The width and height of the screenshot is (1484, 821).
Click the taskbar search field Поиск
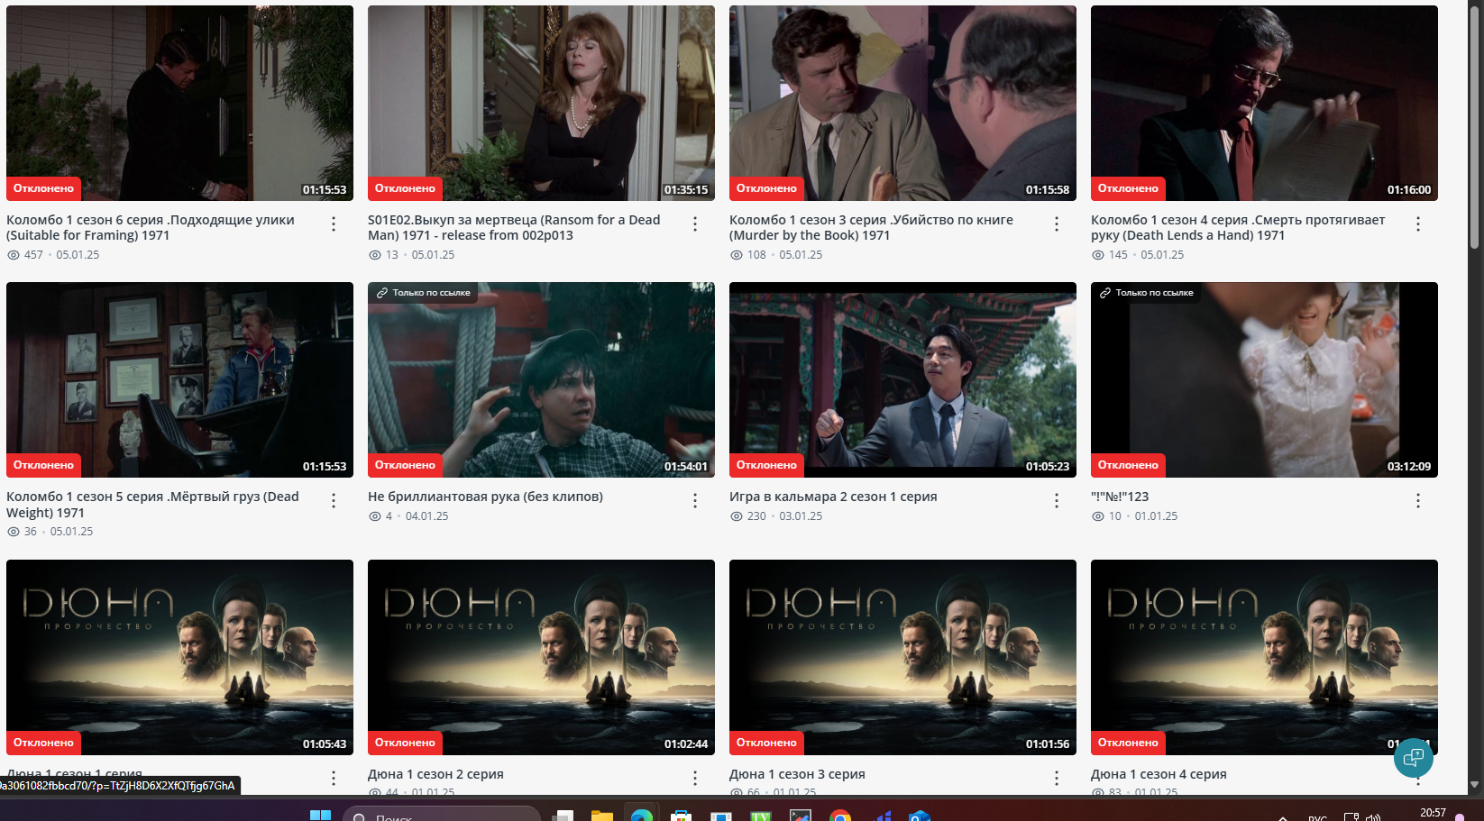pyautogui.click(x=442, y=816)
